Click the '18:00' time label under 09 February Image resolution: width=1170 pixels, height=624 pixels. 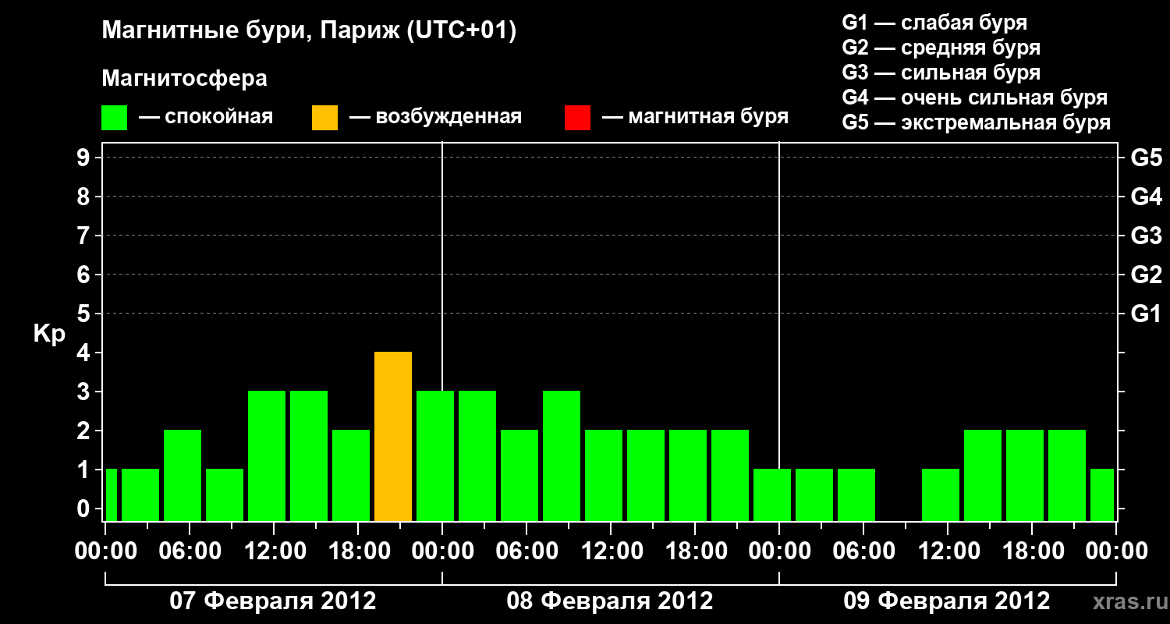coord(1033,551)
